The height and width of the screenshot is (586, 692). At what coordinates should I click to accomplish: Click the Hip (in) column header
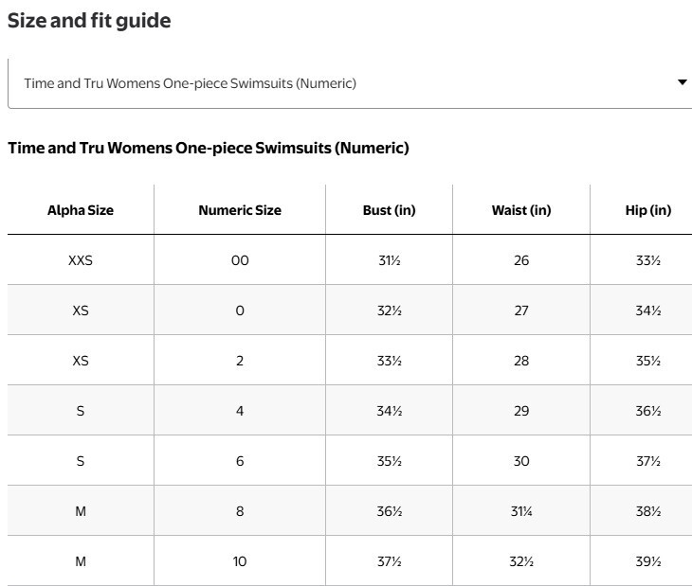point(648,210)
